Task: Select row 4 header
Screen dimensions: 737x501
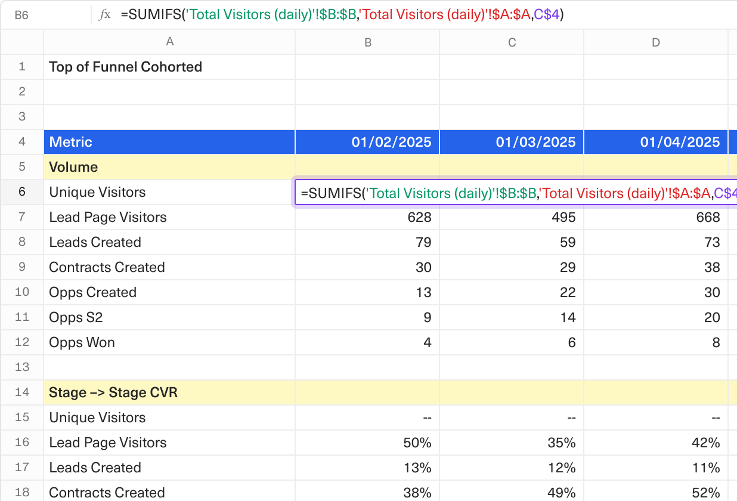Action: tap(22, 142)
